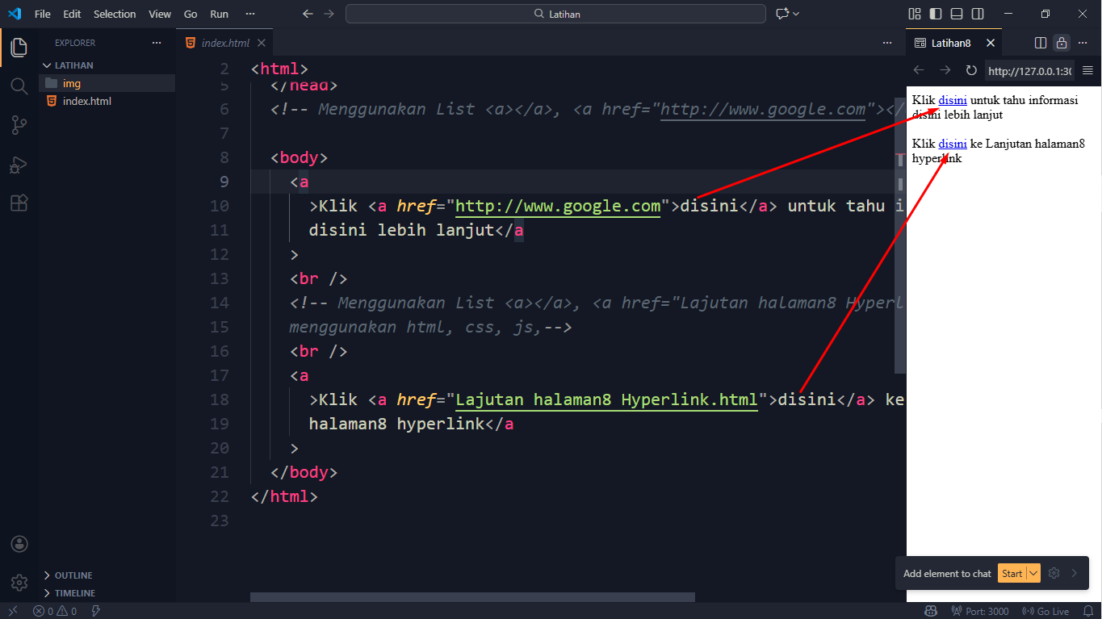
Task: Open the Search view in activity bar
Action: [19, 86]
